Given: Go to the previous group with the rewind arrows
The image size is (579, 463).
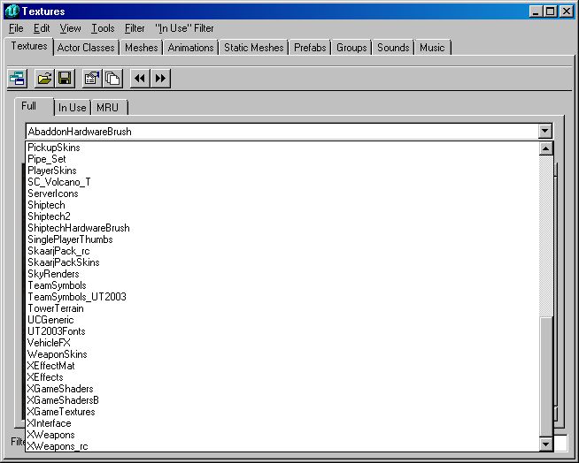Looking at the screenshot, I should [x=140, y=78].
